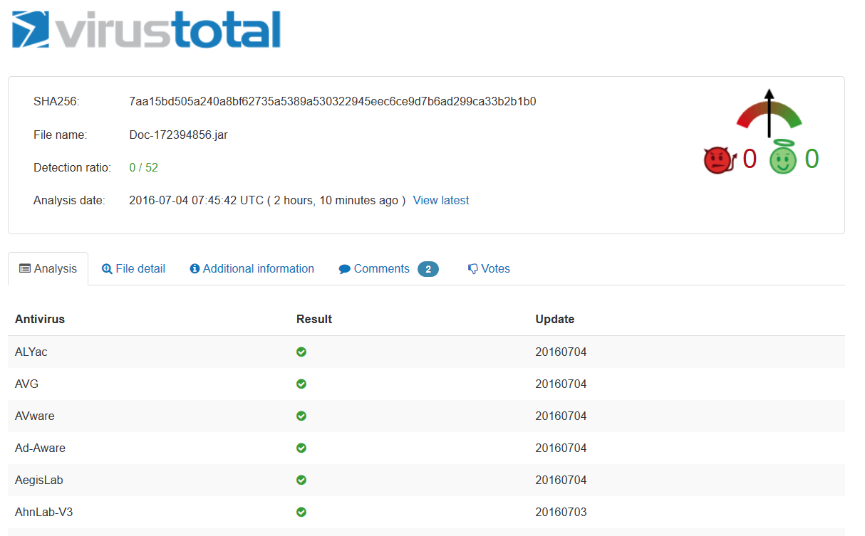Open the Analysis tab
Image resolution: width=865 pixels, height=536 pixels.
click(x=48, y=268)
